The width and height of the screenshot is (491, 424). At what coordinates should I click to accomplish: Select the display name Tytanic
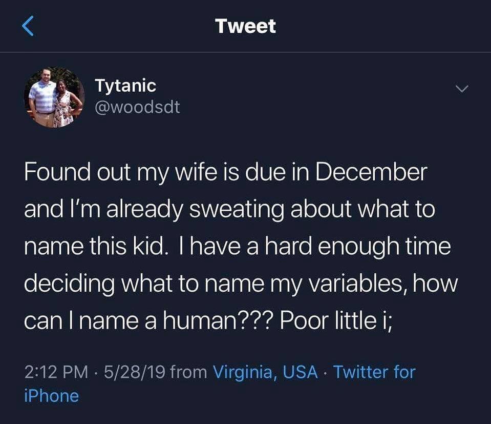coord(125,86)
